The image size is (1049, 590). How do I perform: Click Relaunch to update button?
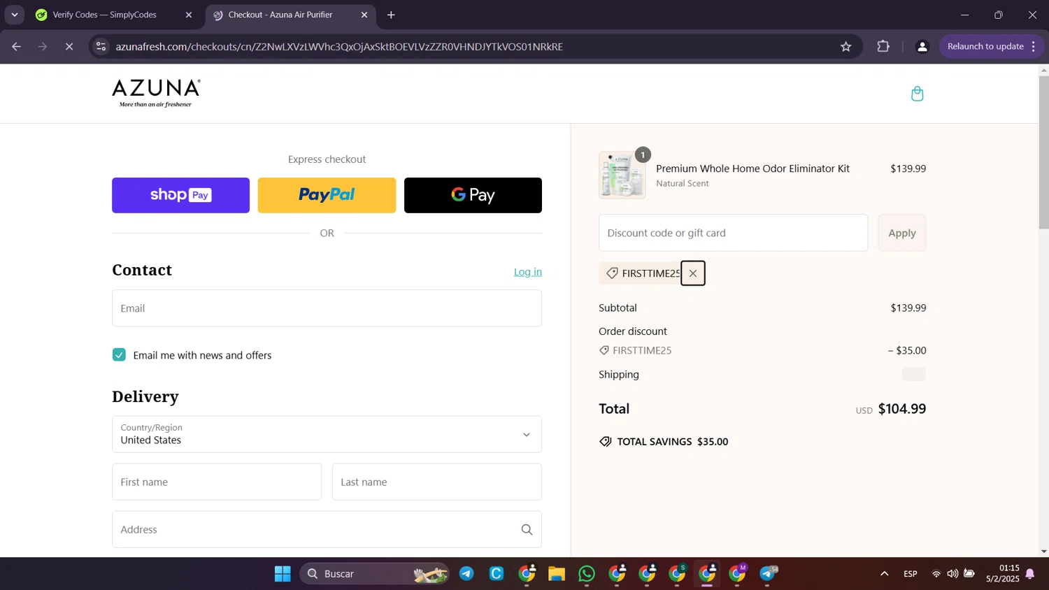985,47
